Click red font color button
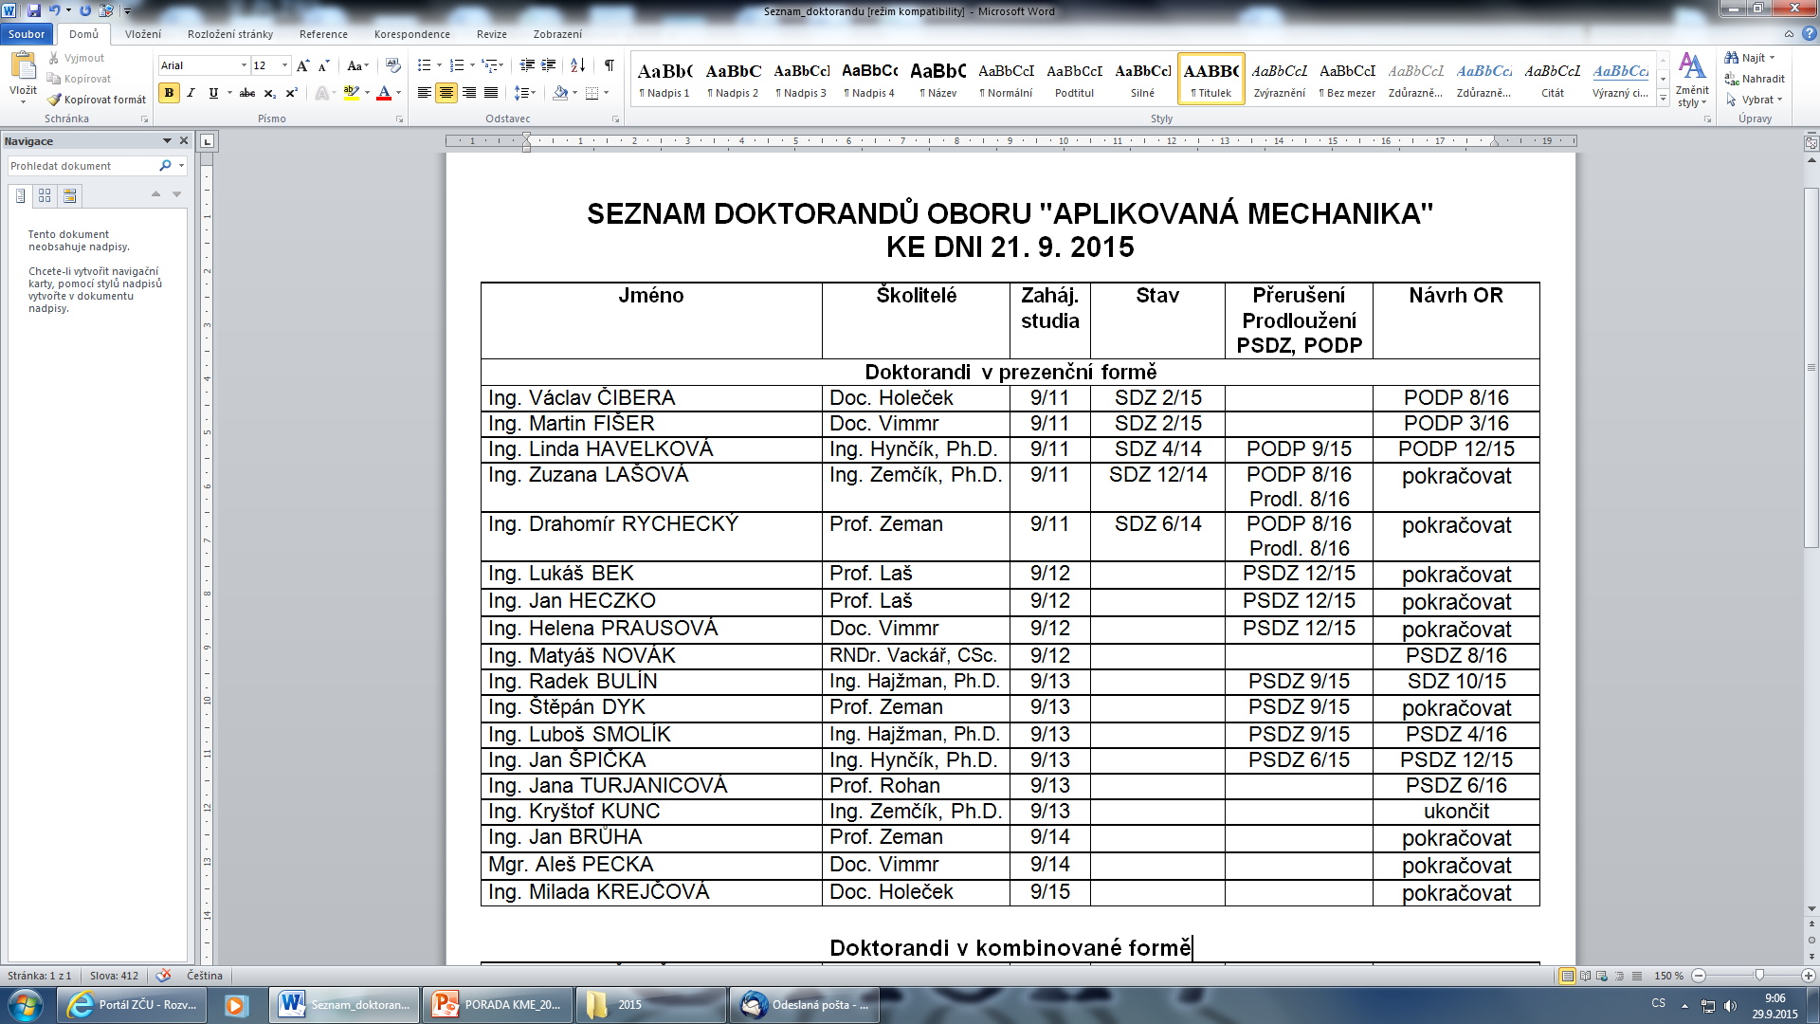The image size is (1820, 1024). pyautogui.click(x=384, y=93)
